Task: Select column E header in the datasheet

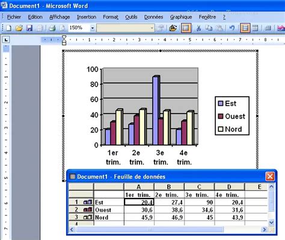Action: (256, 187)
